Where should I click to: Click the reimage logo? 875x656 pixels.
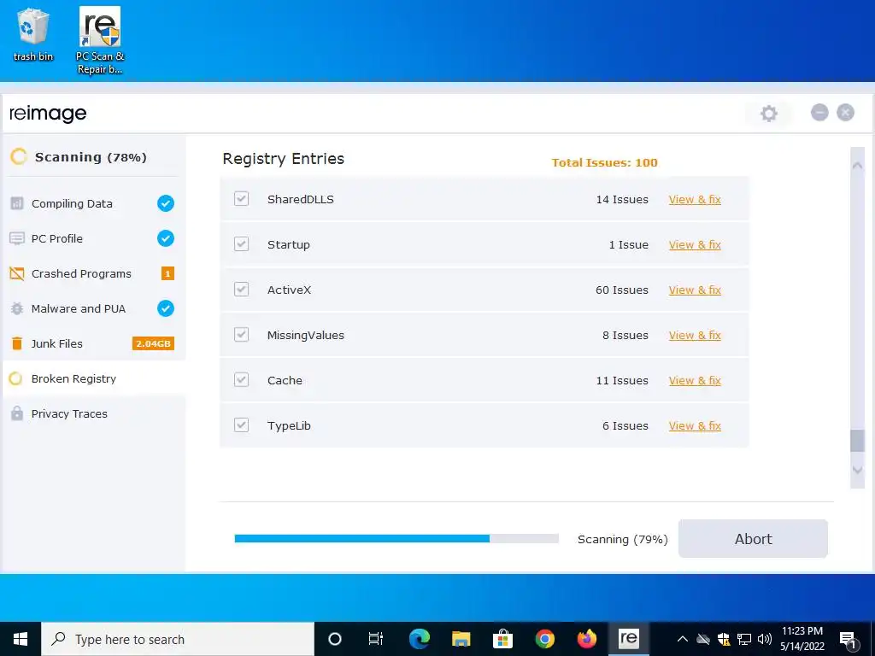pyautogui.click(x=48, y=114)
